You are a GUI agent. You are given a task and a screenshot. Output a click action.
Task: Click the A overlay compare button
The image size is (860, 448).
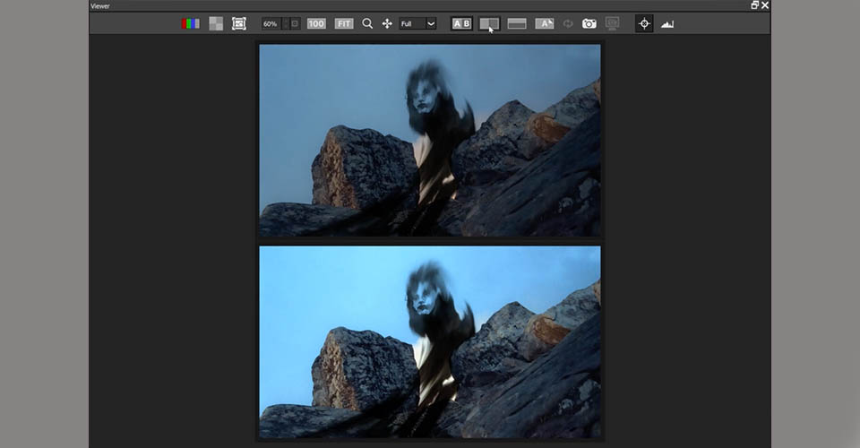(545, 23)
